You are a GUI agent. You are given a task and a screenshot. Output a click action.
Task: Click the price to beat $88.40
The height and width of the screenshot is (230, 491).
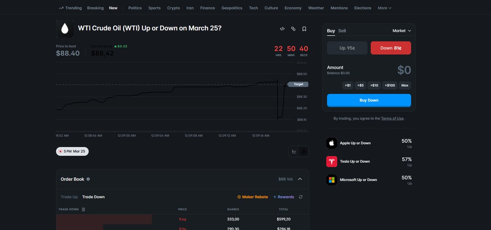pyautogui.click(x=68, y=53)
